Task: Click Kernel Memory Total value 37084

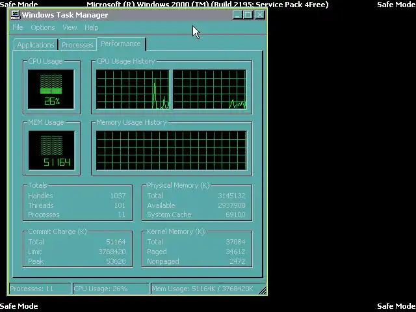Action: click(235, 242)
